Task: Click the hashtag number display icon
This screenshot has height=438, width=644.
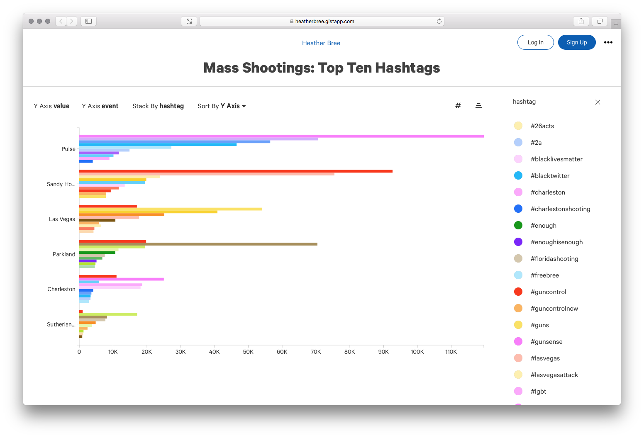Action: pyautogui.click(x=458, y=106)
